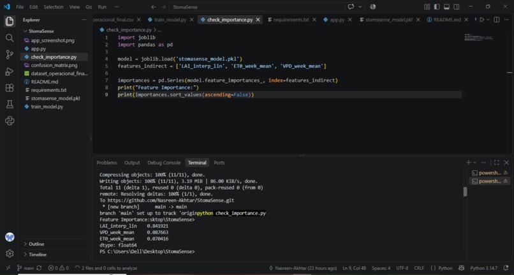The image size is (514, 275).
Task: Synchronize changes next to main branch
Action: tap(39, 268)
